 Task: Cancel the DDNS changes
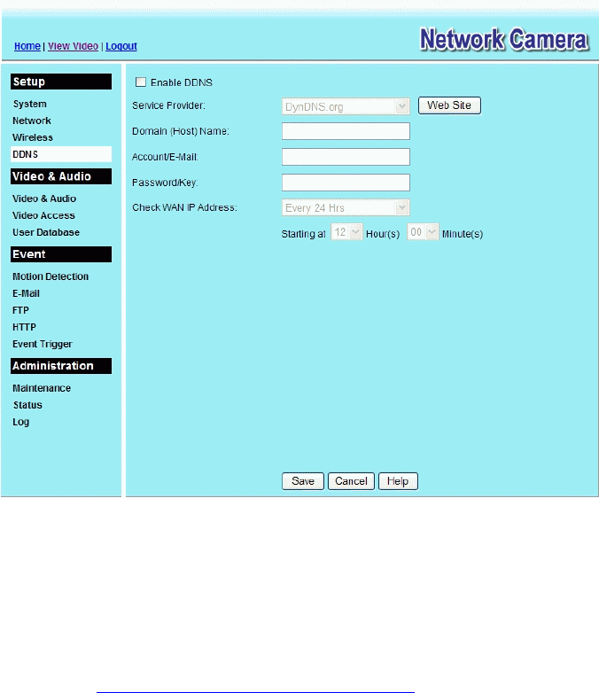pyautogui.click(x=351, y=481)
